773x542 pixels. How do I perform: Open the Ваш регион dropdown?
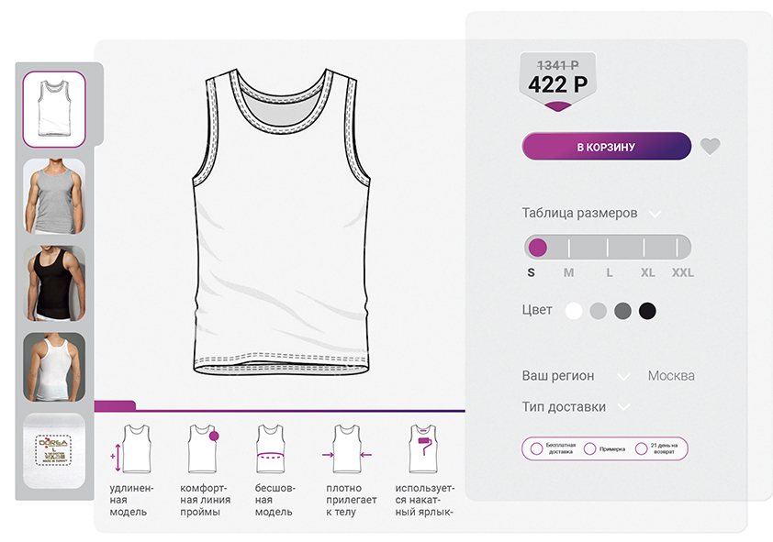pos(624,376)
